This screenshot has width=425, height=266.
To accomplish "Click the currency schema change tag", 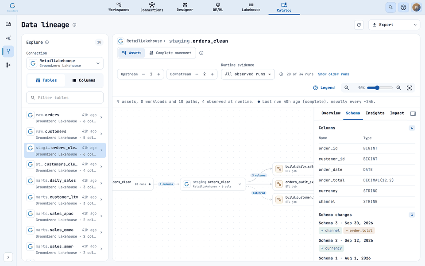I will [x=331, y=248].
